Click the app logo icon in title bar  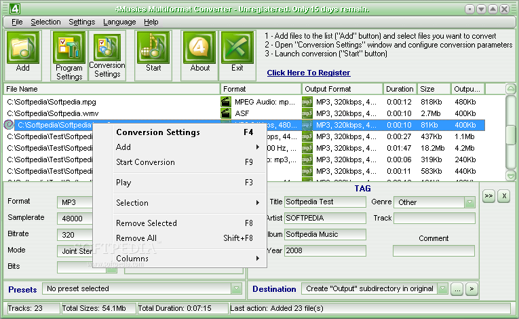14,9
